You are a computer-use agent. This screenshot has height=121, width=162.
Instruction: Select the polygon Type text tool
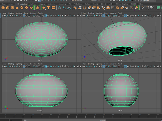coord(49,8)
